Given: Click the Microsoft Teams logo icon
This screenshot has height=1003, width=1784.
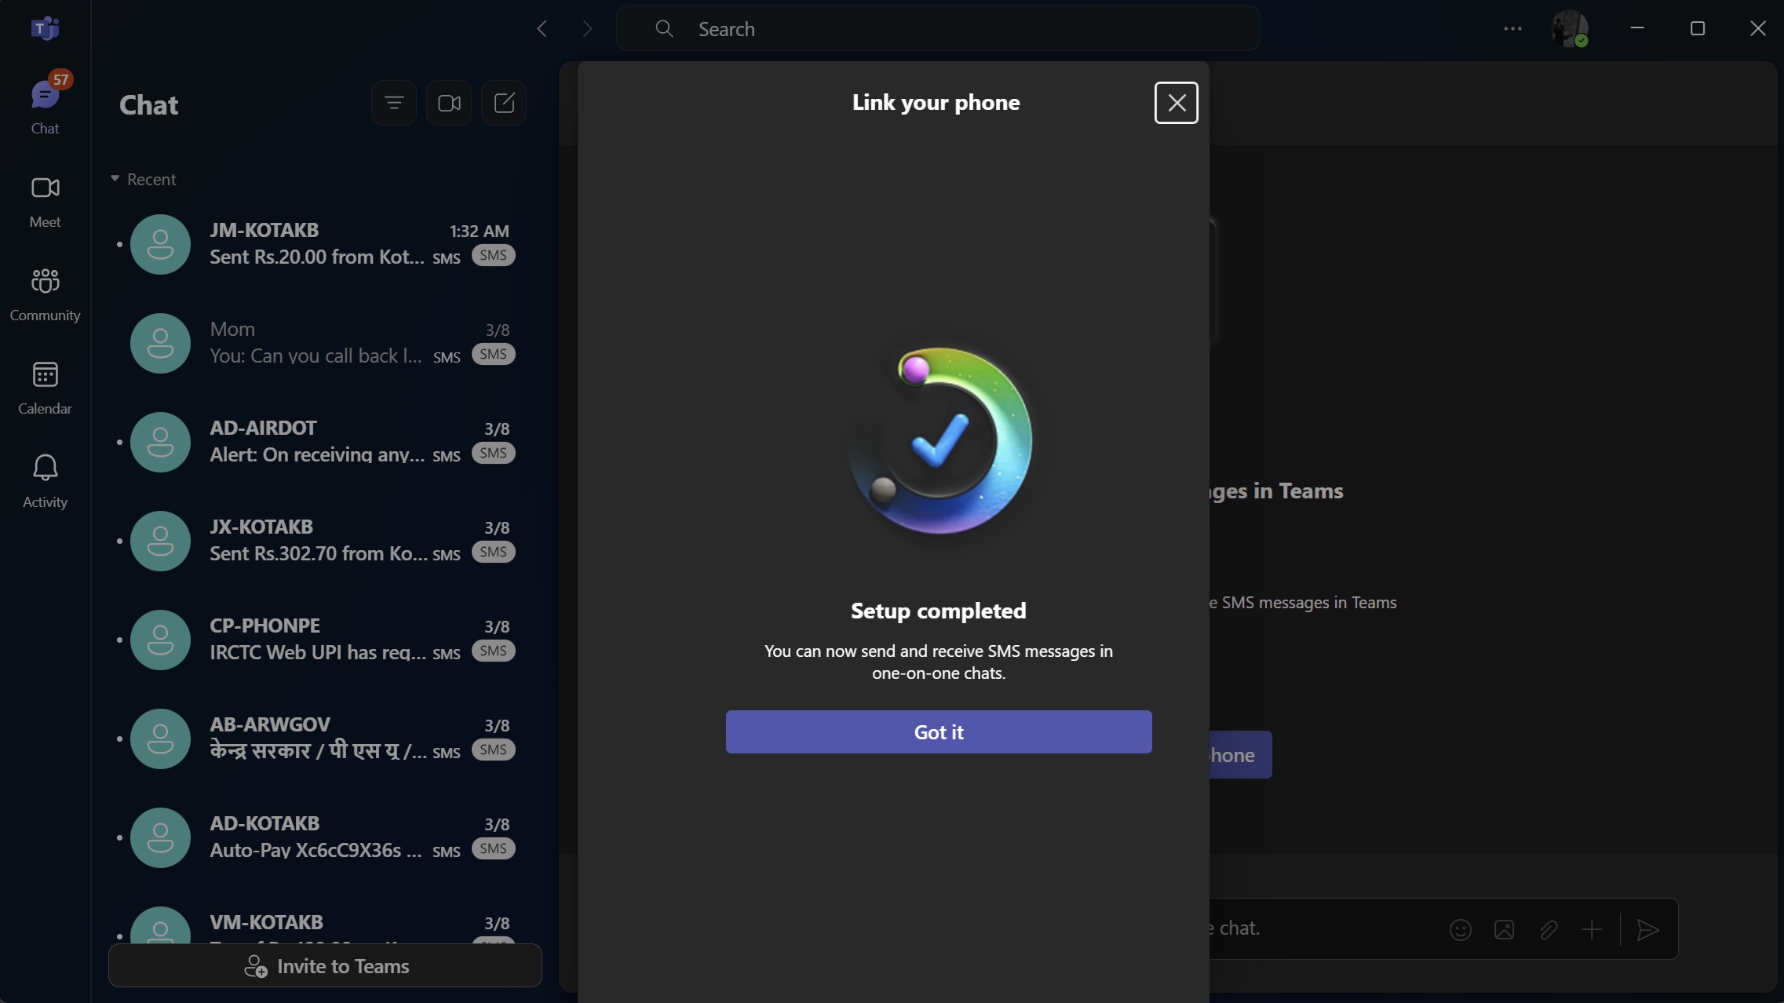Looking at the screenshot, I should (45, 28).
